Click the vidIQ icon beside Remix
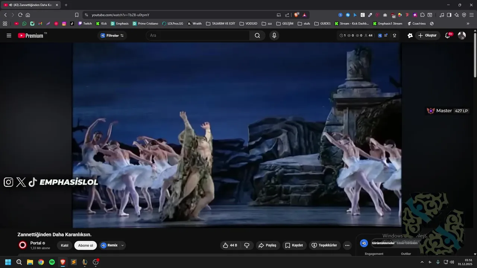Image resolution: width=477 pixels, height=268 pixels. coord(104,245)
